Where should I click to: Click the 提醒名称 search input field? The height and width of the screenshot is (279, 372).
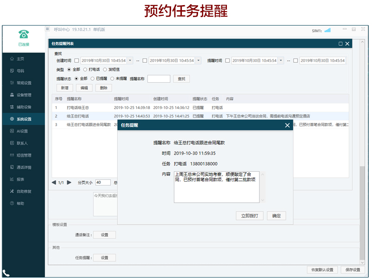click(x=159, y=79)
